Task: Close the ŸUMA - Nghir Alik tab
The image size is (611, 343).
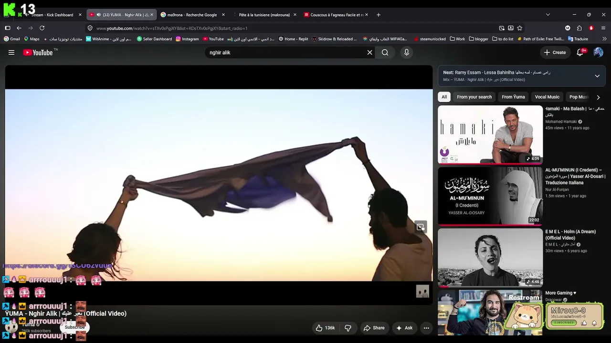Action: pyautogui.click(x=152, y=15)
